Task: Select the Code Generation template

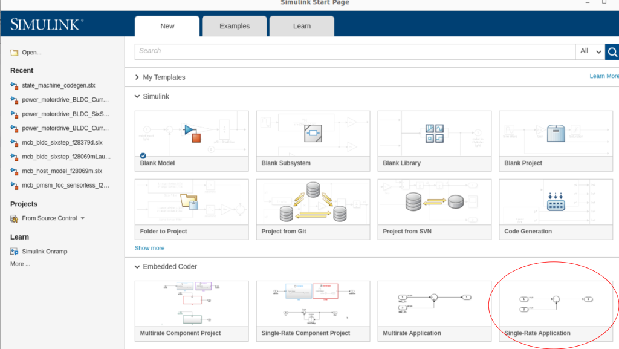Action: coord(556,209)
